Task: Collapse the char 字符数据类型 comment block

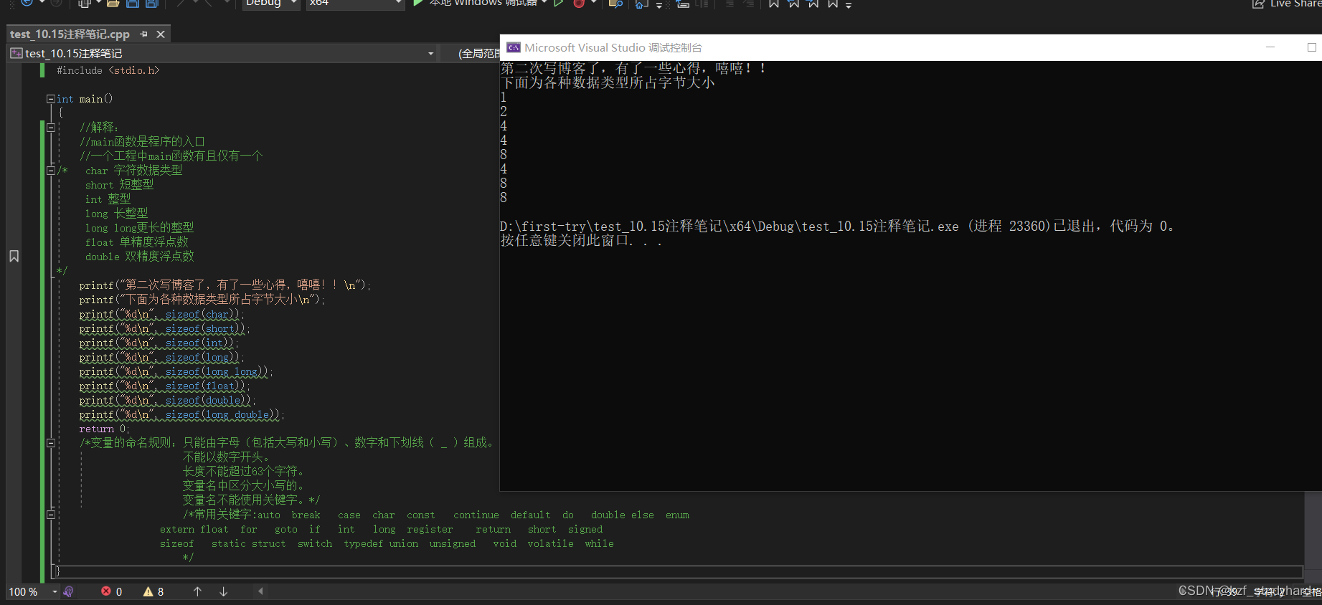Action: click(x=51, y=171)
